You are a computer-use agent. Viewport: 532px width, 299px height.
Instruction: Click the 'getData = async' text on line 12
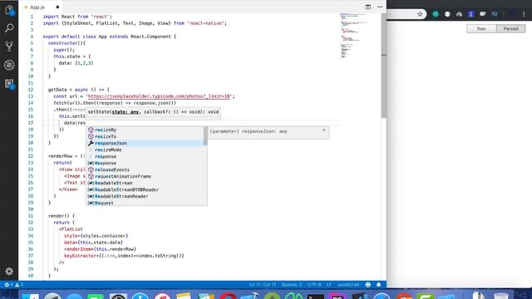68,90
